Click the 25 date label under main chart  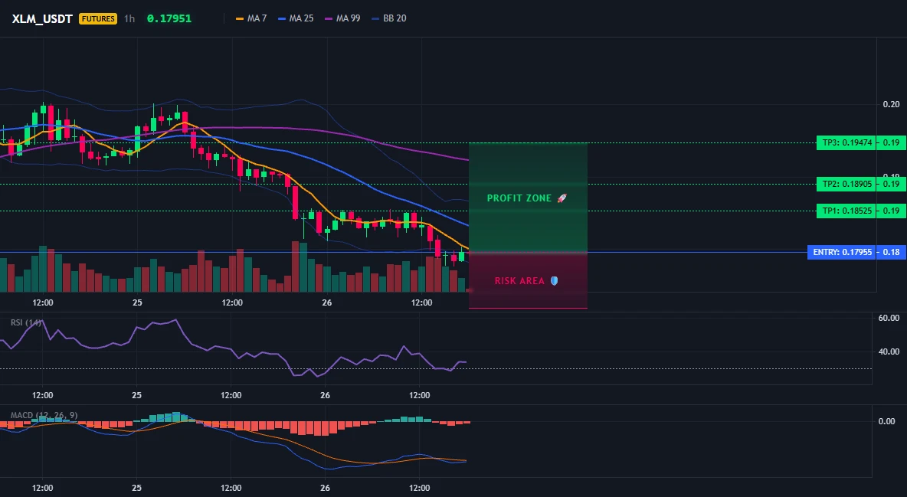click(137, 302)
